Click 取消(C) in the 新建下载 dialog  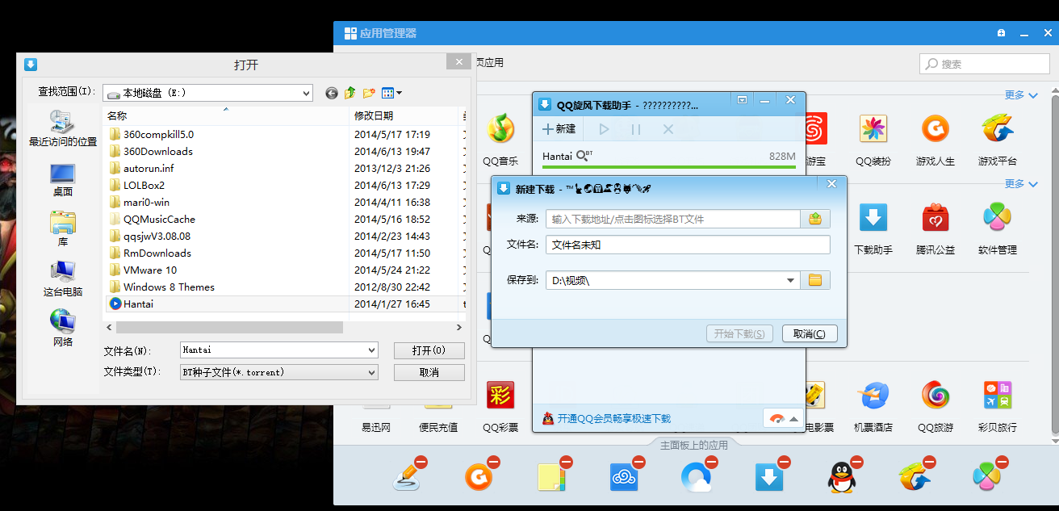coord(810,333)
